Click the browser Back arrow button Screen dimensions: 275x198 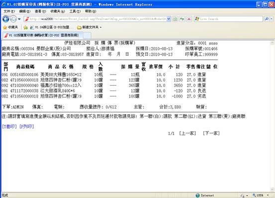(6, 19)
